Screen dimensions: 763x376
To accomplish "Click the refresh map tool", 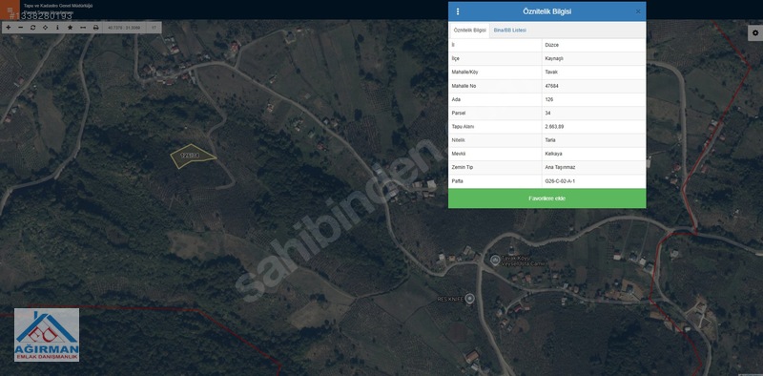I will 33,28.
